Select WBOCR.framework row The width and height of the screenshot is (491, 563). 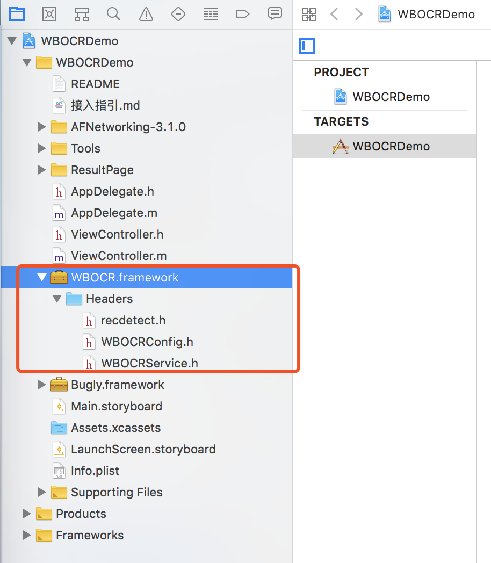pyautogui.click(x=147, y=277)
